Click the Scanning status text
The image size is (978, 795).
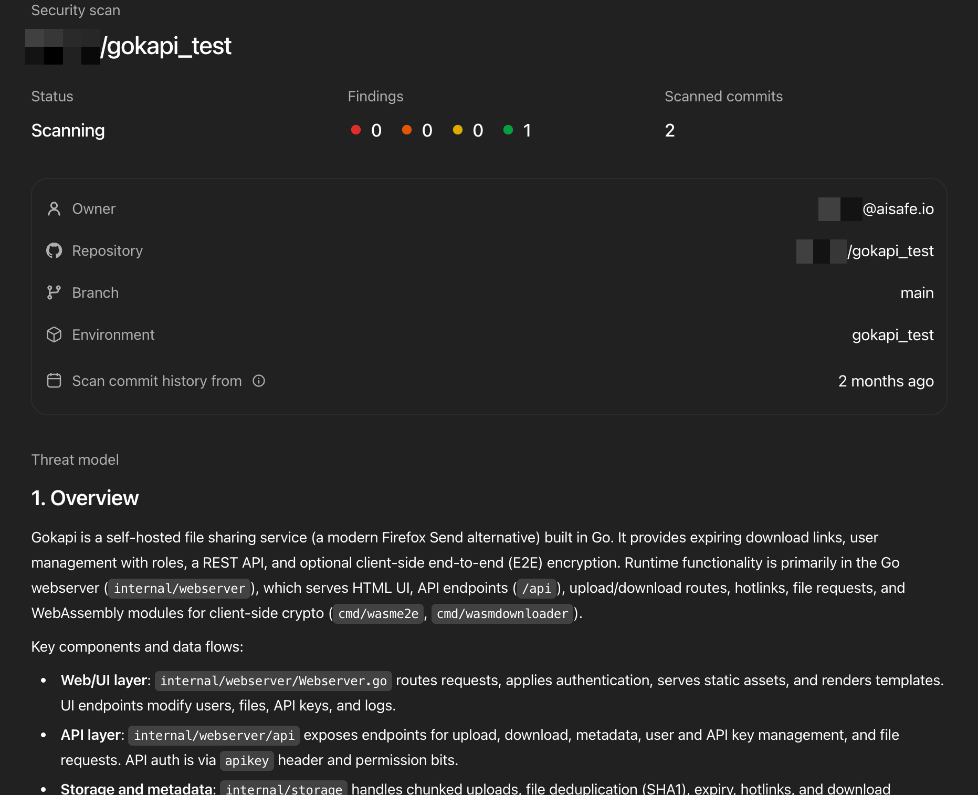(68, 130)
